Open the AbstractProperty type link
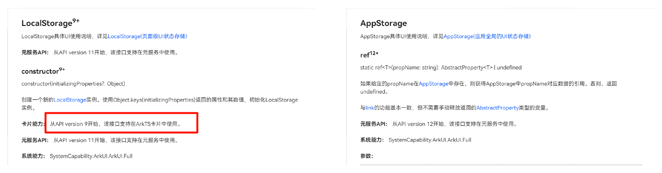Screen dimensions: 662x173 (497, 108)
